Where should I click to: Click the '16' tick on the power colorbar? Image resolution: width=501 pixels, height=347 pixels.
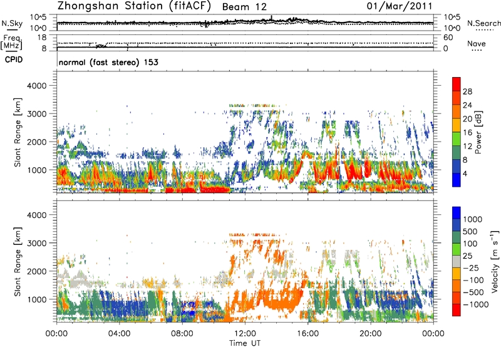coord(467,133)
